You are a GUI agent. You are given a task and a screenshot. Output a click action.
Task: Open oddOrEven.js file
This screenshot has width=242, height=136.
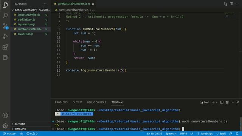(x=31, y=20)
